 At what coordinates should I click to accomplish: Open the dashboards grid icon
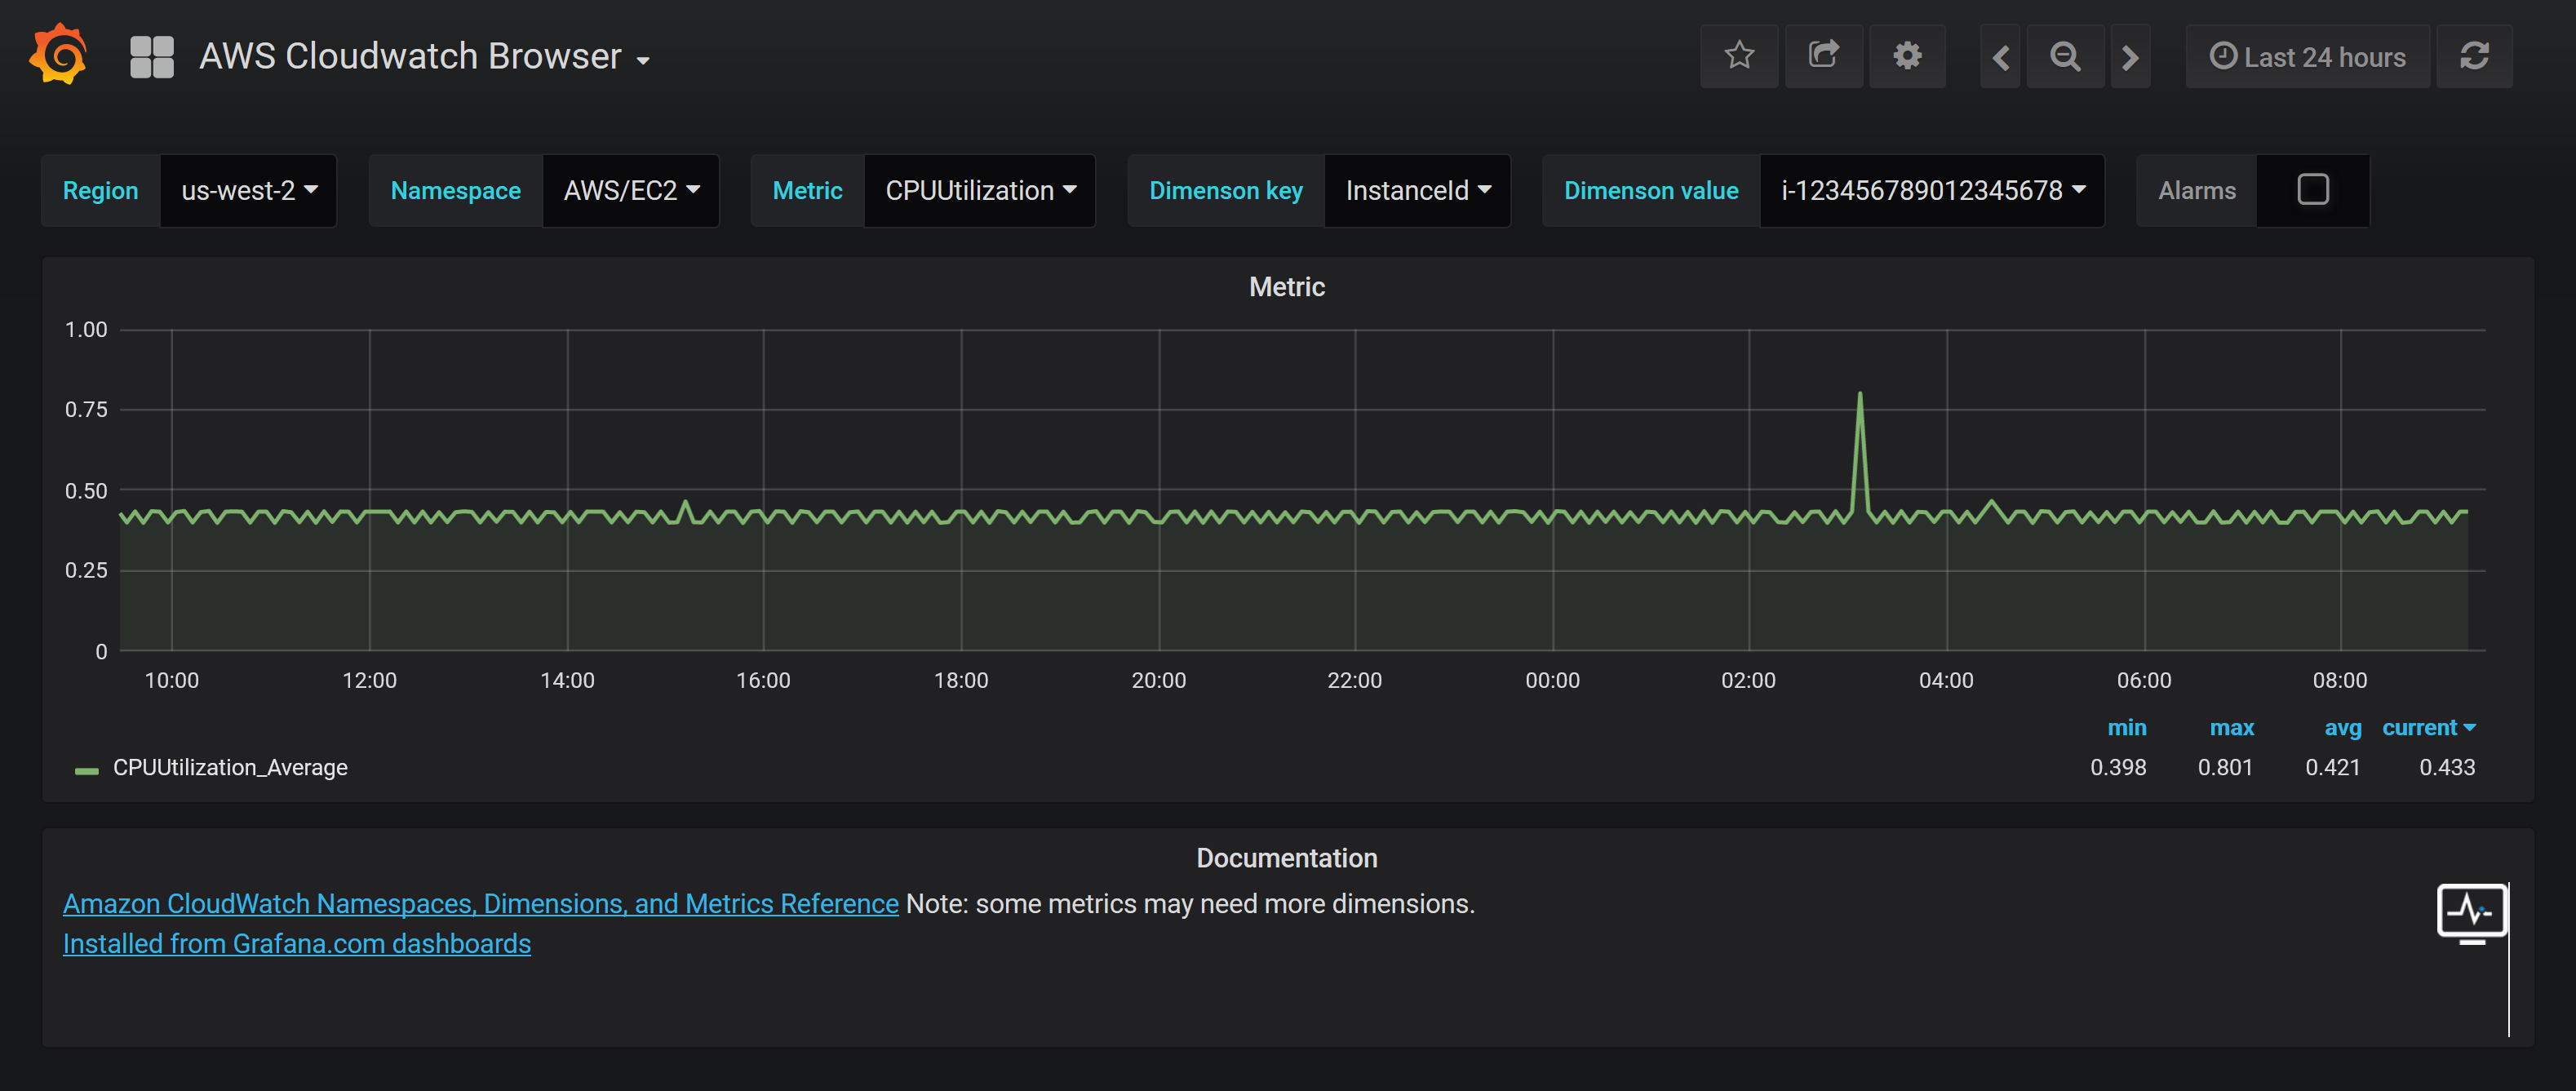click(x=152, y=57)
